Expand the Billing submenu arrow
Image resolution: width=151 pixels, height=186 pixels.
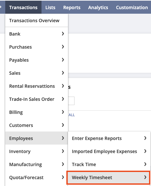pos(63,112)
